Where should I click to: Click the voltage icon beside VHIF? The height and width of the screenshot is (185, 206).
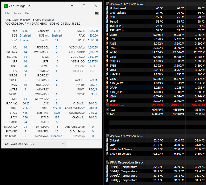107,101
